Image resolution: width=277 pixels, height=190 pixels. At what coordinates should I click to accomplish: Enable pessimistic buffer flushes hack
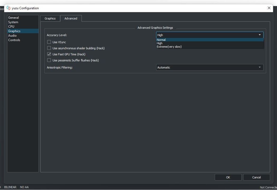coord(49,60)
